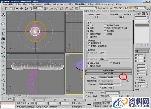Switch to 渲染器 (Renderer) tab
Image resolution: width=151 pixels, height=109 pixels.
click(x=122, y=17)
